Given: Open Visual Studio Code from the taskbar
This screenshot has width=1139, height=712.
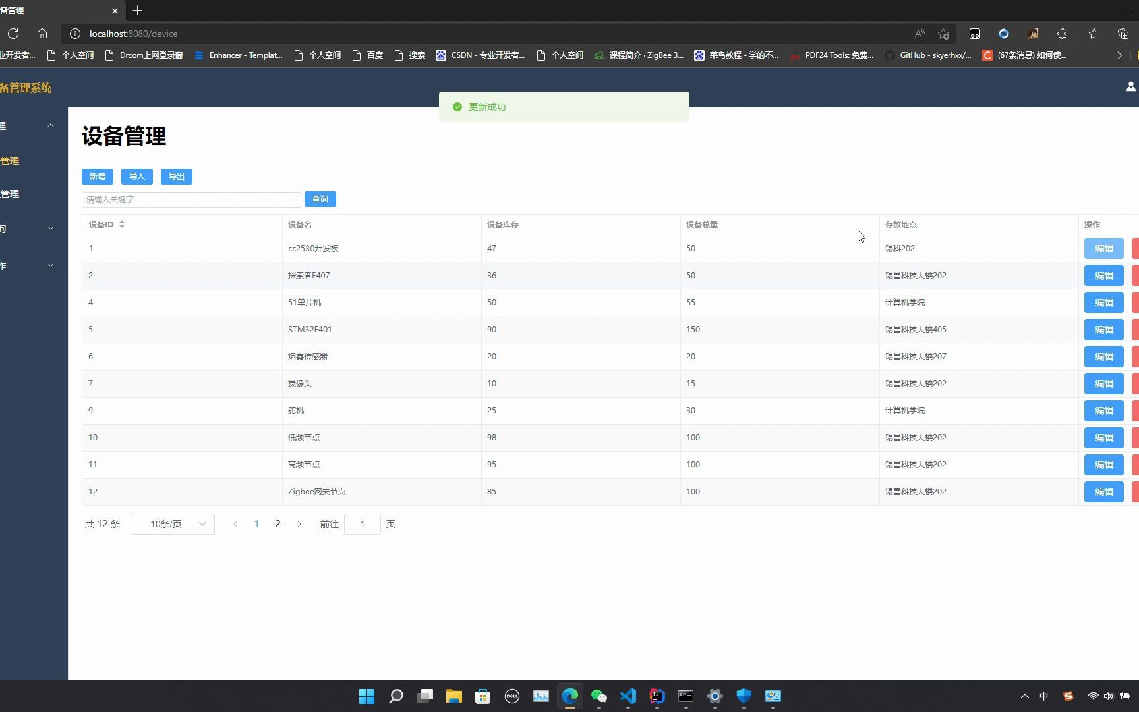Looking at the screenshot, I should click(628, 696).
